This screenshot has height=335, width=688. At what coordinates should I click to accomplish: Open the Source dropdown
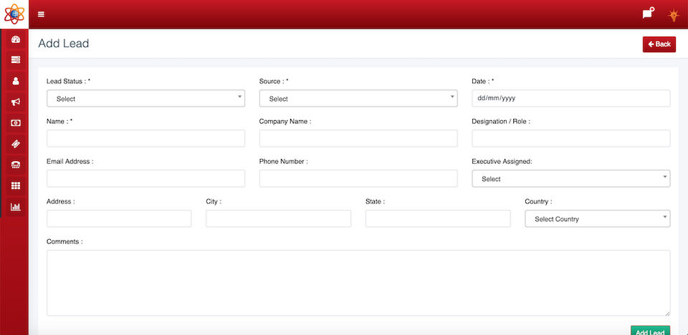[358, 99]
